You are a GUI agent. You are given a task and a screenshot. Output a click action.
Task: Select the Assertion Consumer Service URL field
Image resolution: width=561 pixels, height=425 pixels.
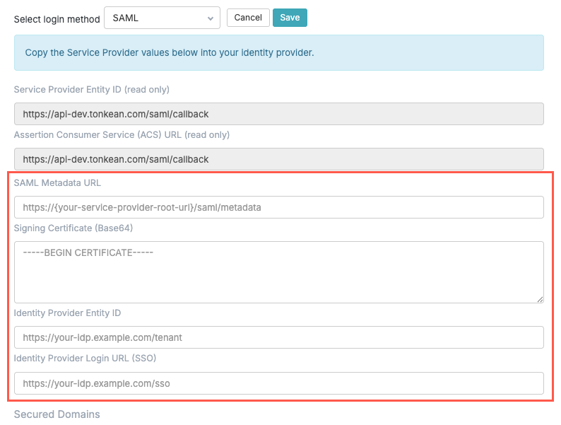tap(278, 159)
